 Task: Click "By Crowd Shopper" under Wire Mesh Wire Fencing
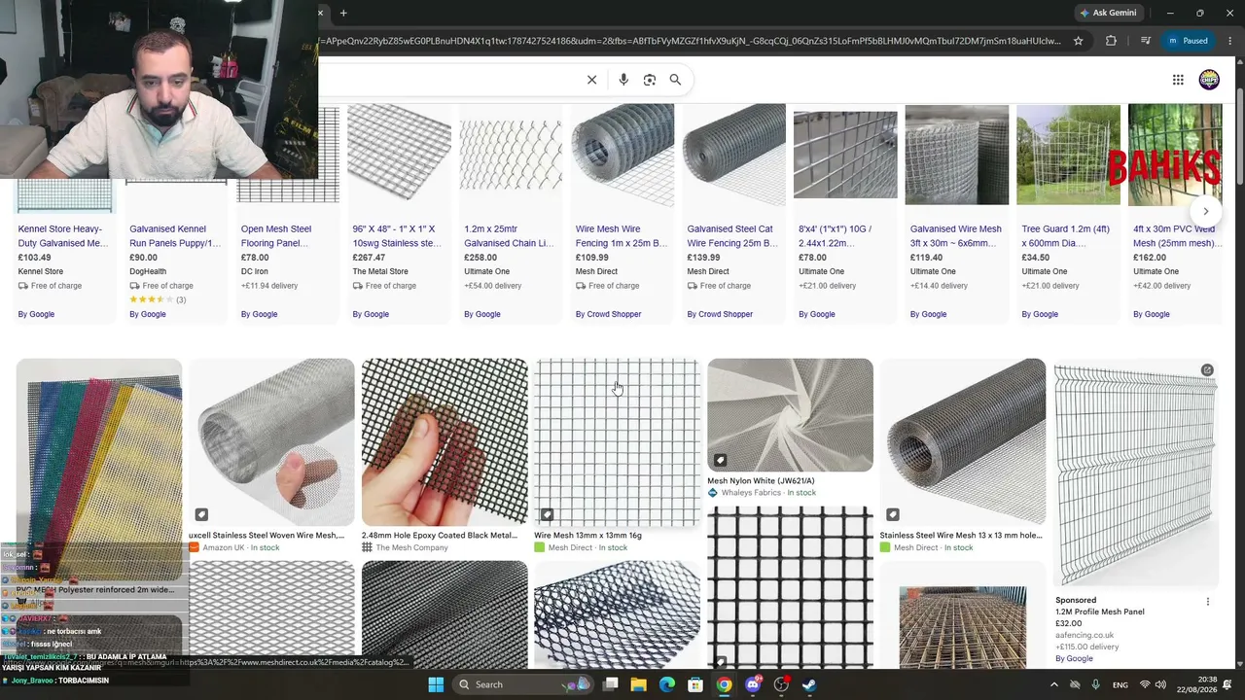609,314
